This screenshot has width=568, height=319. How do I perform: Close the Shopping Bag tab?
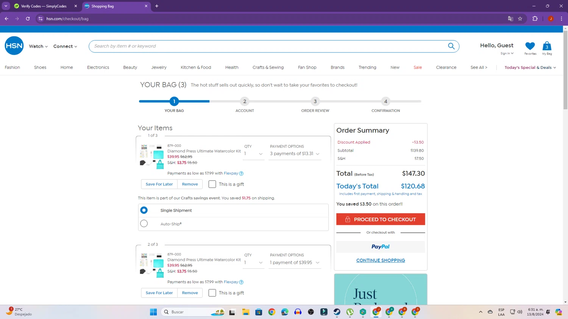[x=146, y=6]
